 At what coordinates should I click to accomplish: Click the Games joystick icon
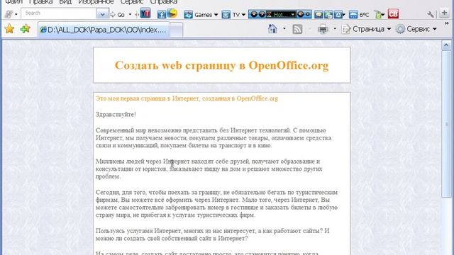click(x=188, y=14)
